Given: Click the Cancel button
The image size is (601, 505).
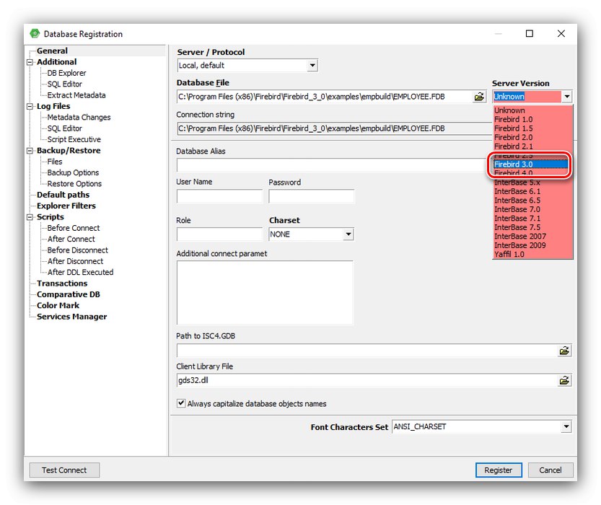Looking at the screenshot, I should point(550,470).
